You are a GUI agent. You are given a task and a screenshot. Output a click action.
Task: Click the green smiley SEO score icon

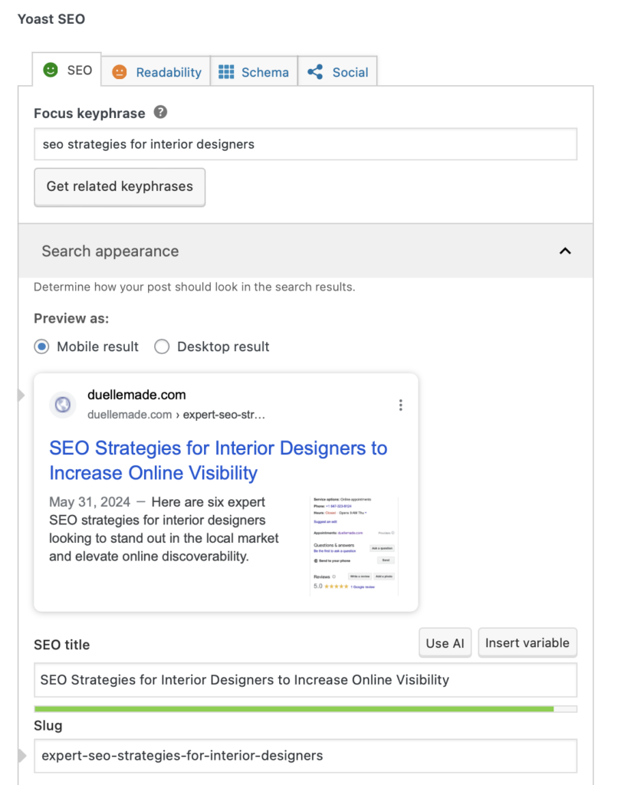[51, 70]
